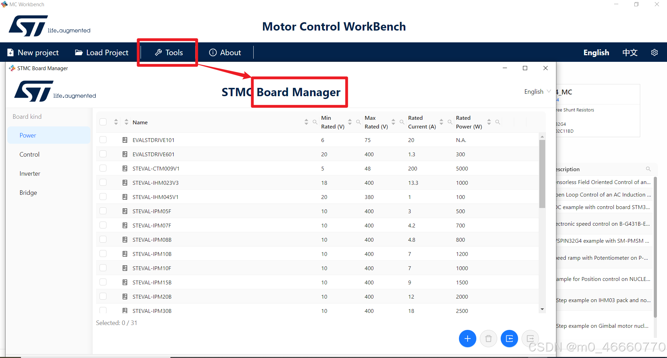Select the Inverter board kind

coord(49,174)
